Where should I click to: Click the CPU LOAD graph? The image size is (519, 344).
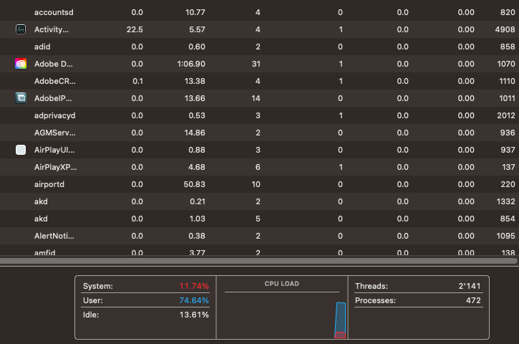pyautogui.click(x=282, y=315)
